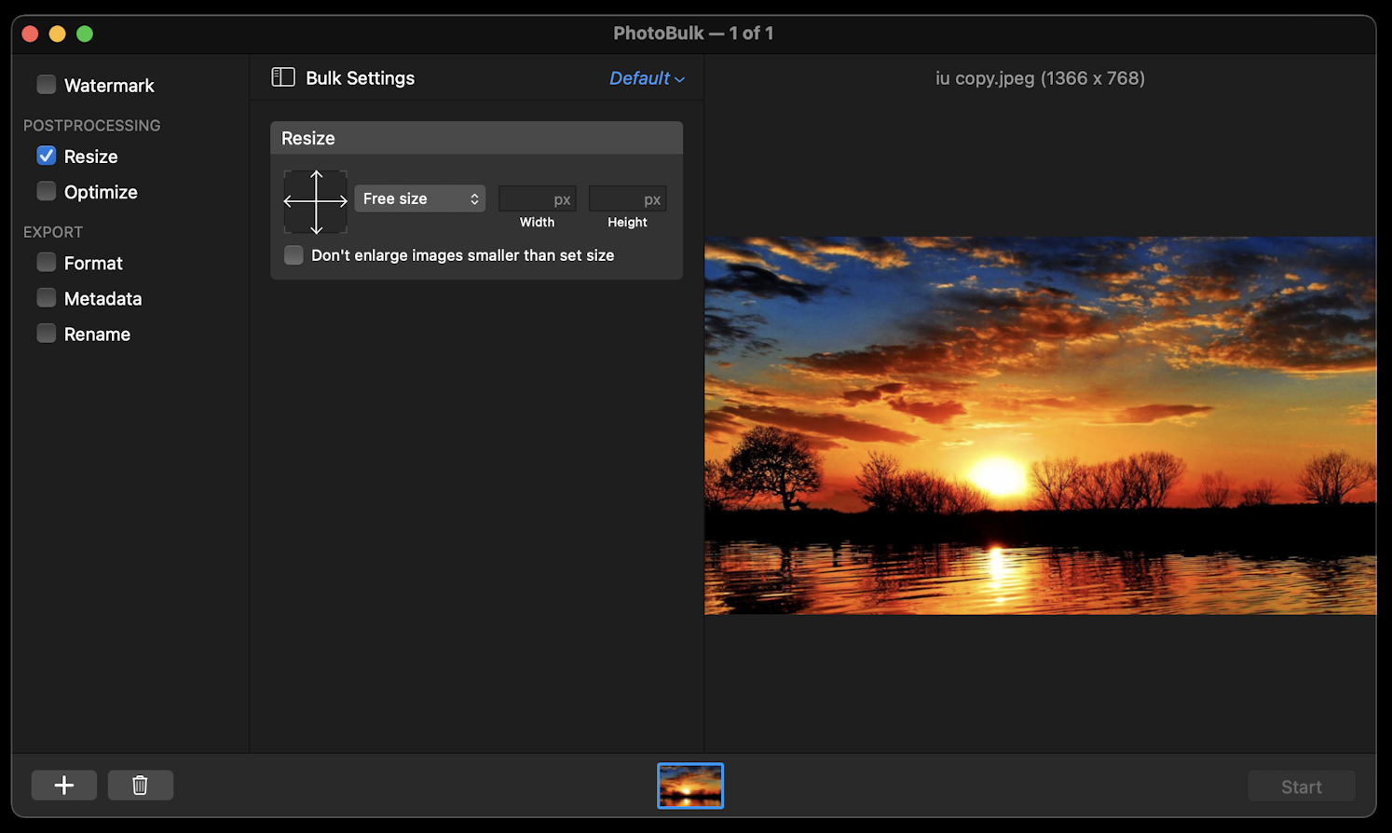Select the sunset image thumbnail at bottom
The width and height of the screenshot is (1392, 833).
click(689, 785)
